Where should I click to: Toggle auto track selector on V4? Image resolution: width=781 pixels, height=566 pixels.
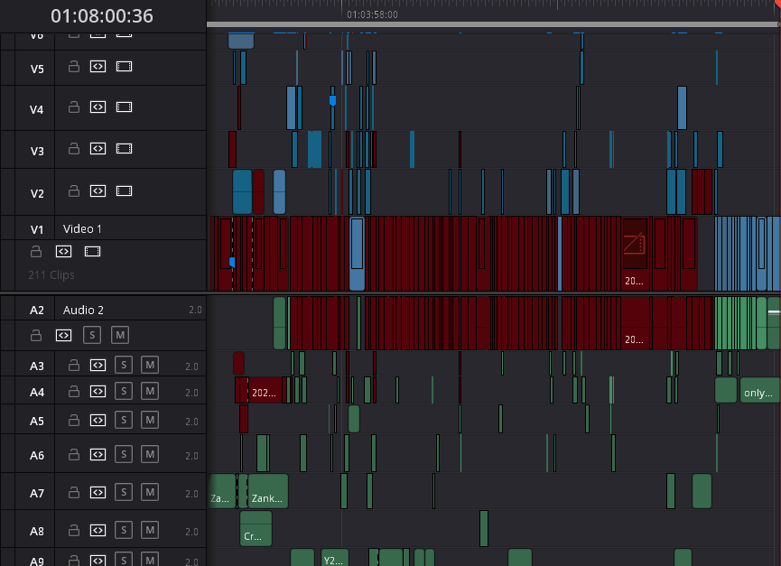(98, 107)
